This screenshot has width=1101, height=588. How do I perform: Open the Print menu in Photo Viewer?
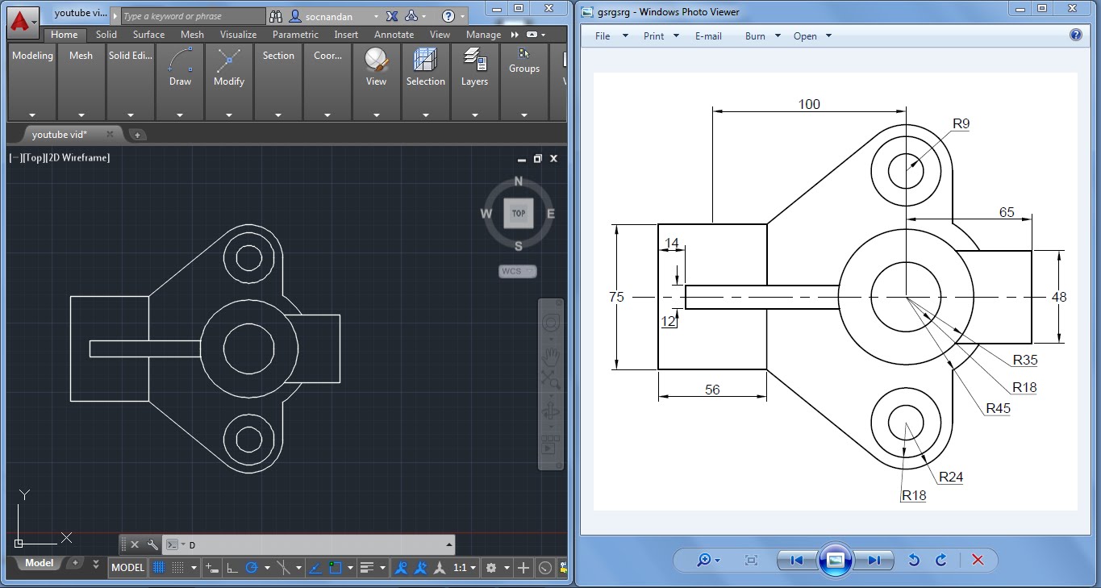(x=653, y=35)
